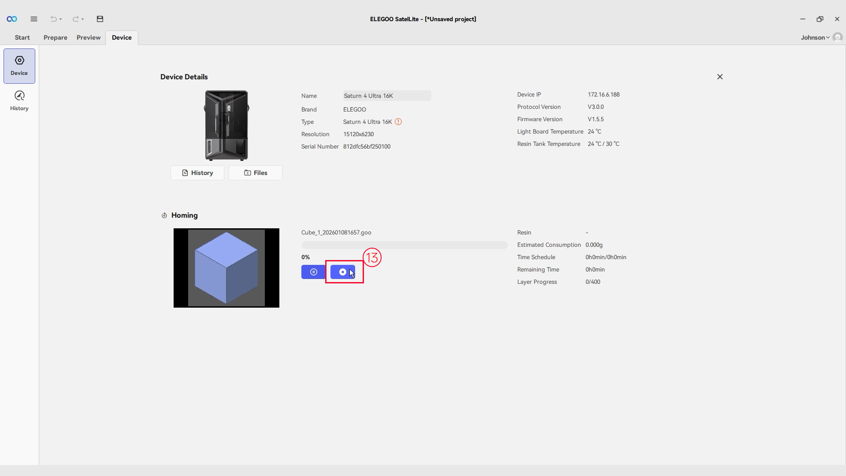This screenshot has width=846, height=476.
Task: Pause the current print job
Action: click(x=314, y=272)
